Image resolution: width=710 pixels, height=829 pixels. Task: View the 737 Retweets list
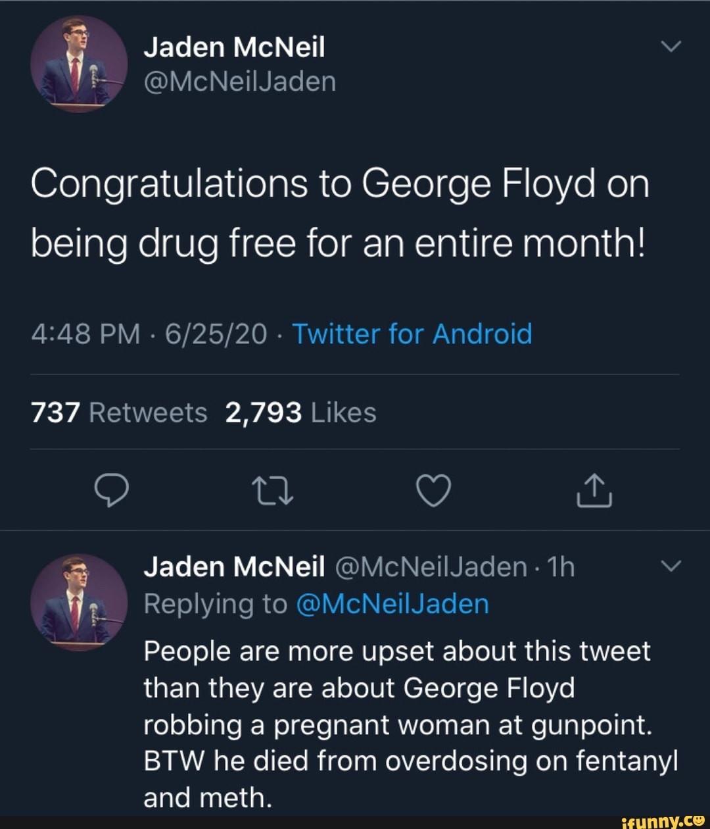[x=119, y=413]
